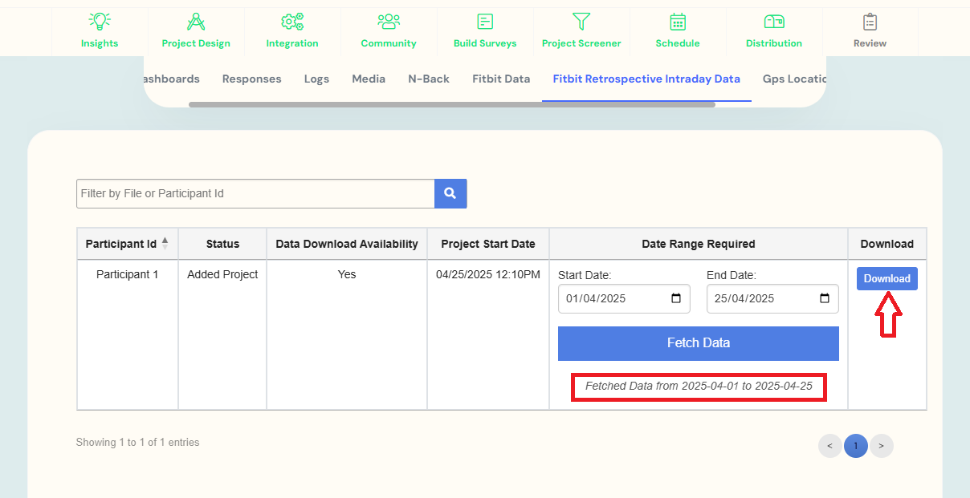Viewport: 970px width, 498px height.
Task: Click the Review clipboard icon
Action: 870,22
